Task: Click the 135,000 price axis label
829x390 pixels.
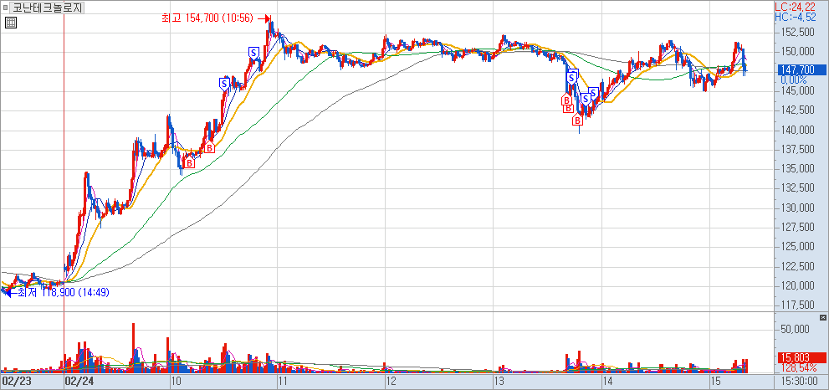Action: [797, 169]
